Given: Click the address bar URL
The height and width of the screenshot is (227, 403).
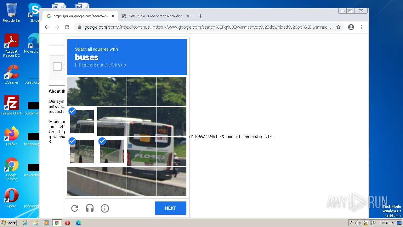Looking at the screenshot, I should [207, 27].
